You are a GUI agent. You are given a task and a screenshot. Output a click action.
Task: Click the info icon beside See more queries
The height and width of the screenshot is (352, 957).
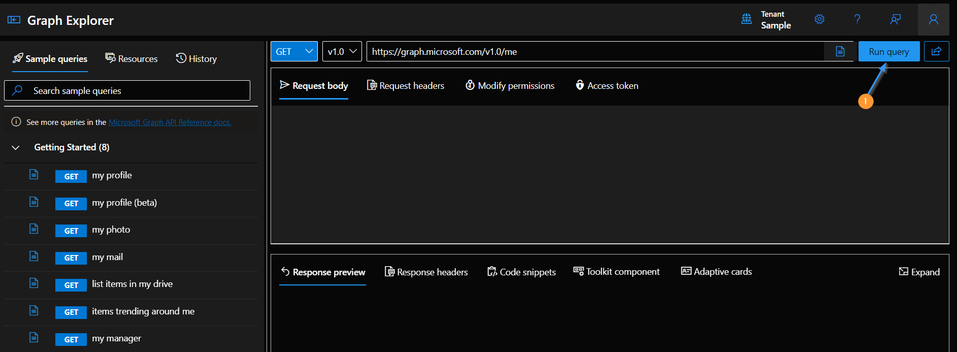click(16, 122)
